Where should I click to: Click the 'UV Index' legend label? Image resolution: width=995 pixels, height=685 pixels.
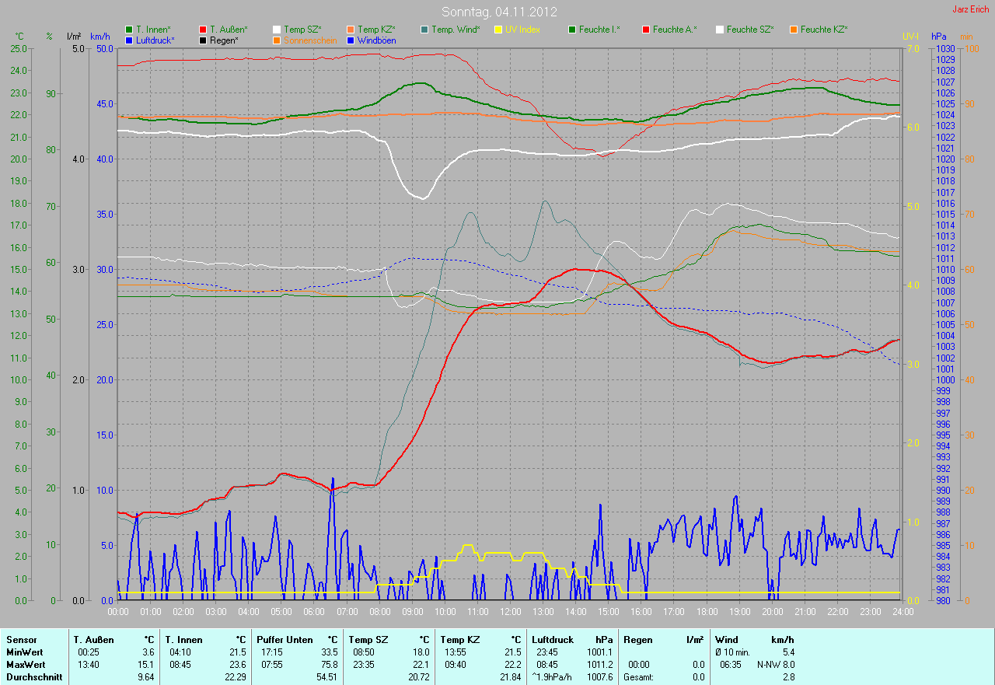pyautogui.click(x=522, y=30)
